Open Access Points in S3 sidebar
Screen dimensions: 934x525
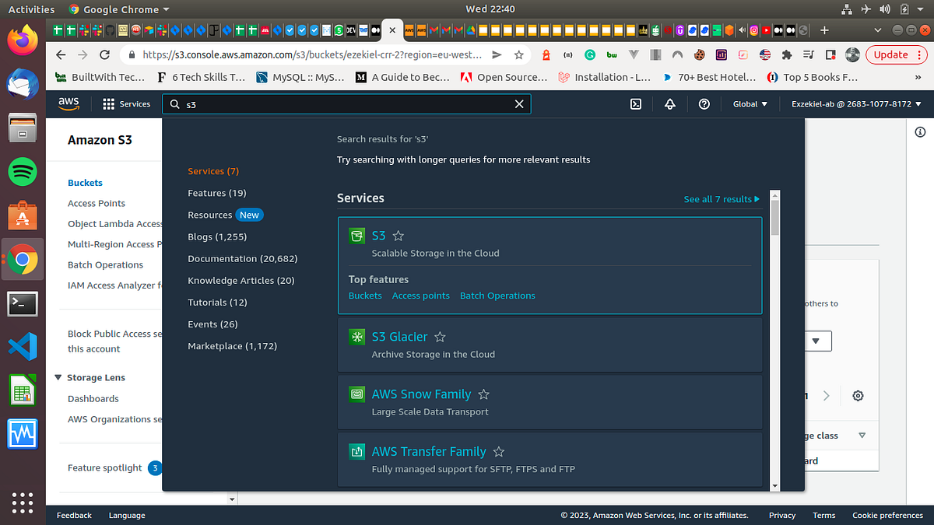coord(97,203)
